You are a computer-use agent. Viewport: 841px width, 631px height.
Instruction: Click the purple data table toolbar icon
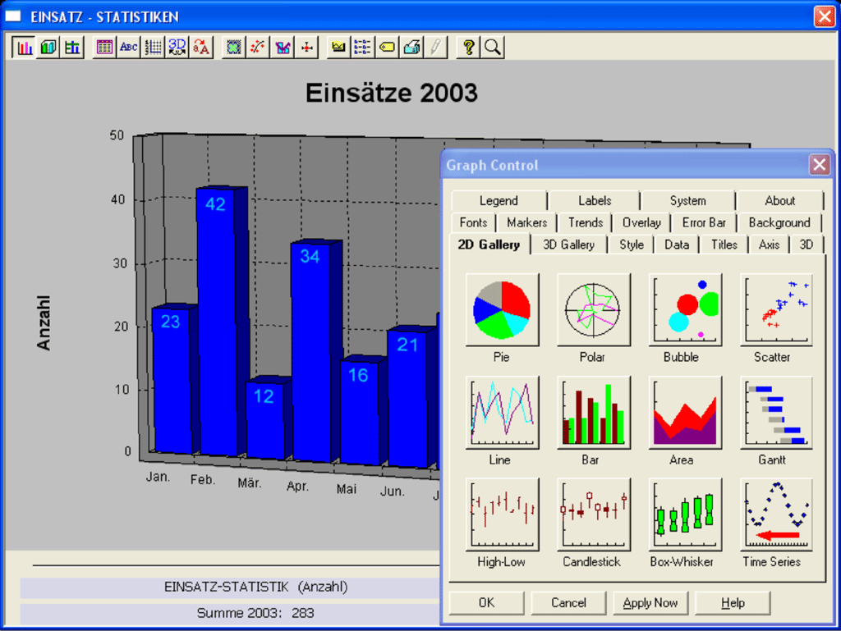click(104, 47)
